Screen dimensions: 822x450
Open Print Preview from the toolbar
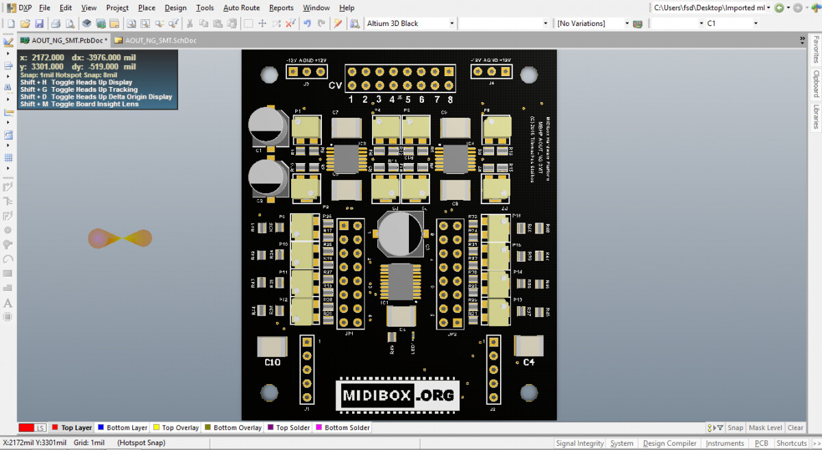[70, 23]
